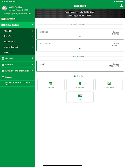Select the Services menu label

(x=9, y=58)
